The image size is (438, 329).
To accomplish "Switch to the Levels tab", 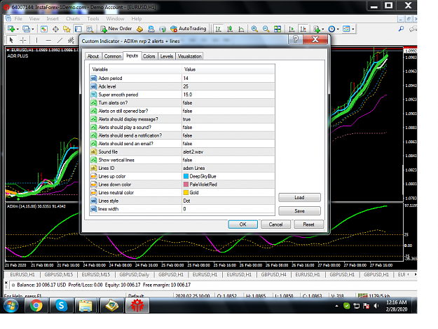I will (x=167, y=56).
